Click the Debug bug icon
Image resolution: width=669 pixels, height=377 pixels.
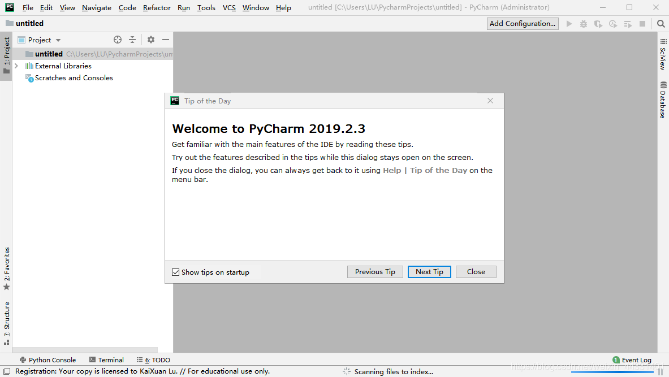tap(583, 24)
